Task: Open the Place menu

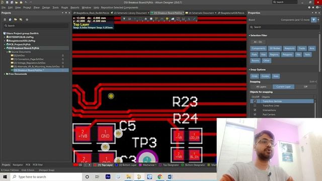Action: (x=37, y=8)
